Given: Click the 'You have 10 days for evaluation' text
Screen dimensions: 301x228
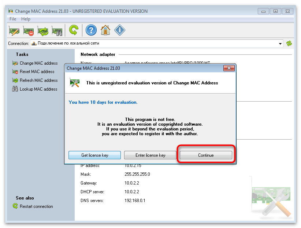Looking at the screenshot, I should click(103, 102).
